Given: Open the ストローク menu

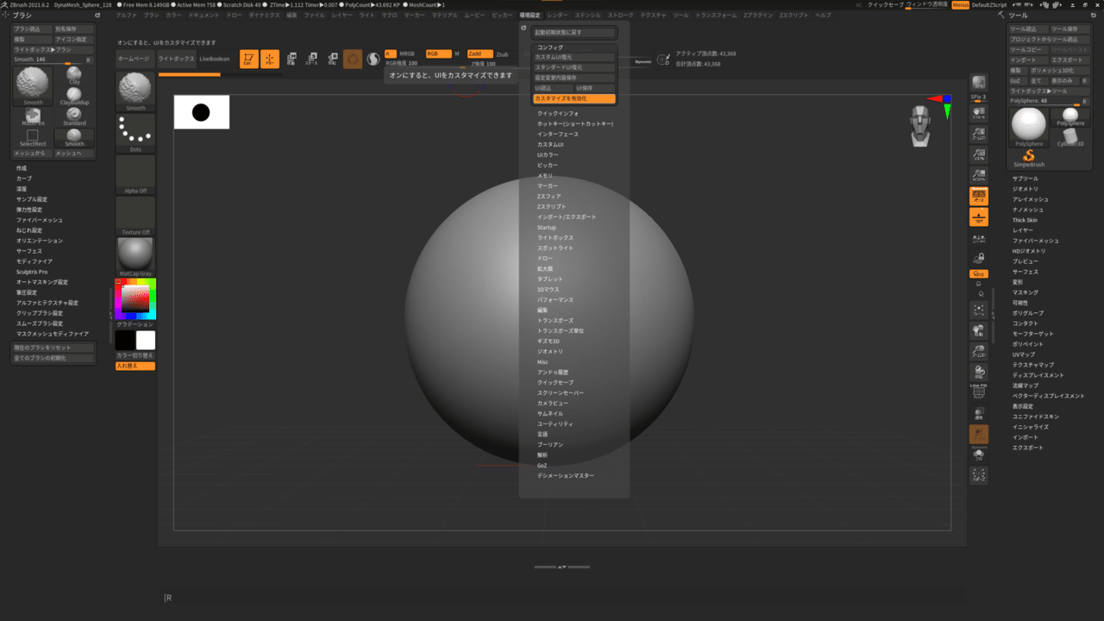Looking at the screenshot, I should 620,16.
